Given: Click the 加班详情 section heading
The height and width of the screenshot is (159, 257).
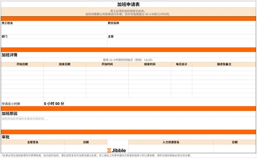Looking at the screenshot, I should (9, 55).
